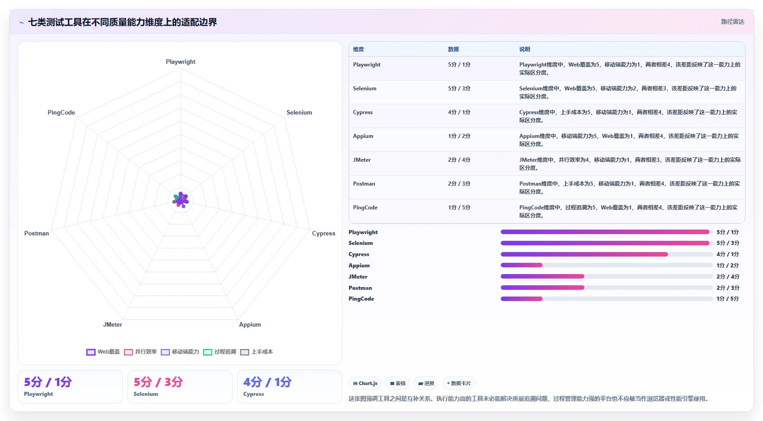Image resolution: width=763 pixels, height=421 pixels.
Task: Click the Playwright progress bar
Action: click(606, 232)
